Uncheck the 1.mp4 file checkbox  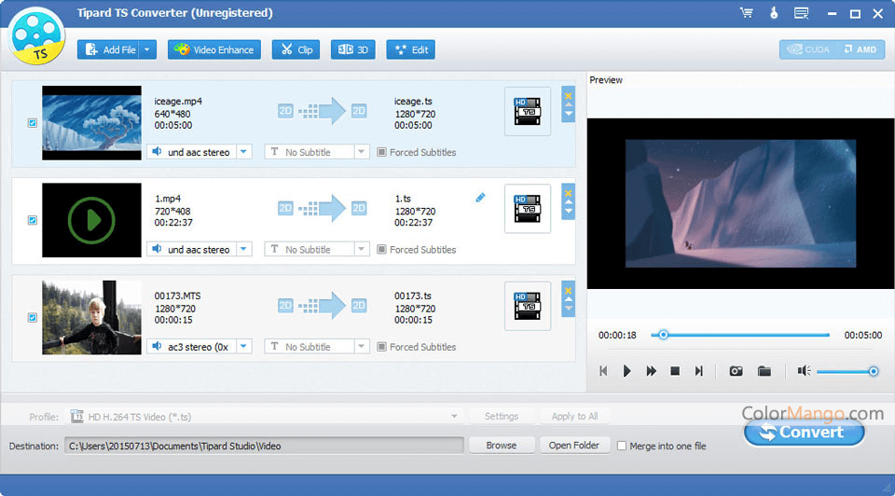coord(33,220)
